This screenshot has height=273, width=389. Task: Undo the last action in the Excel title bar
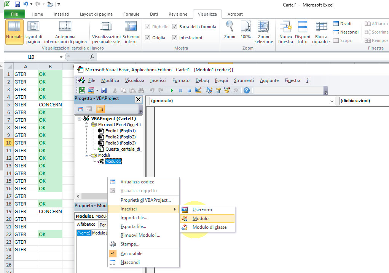pyautogui.click(x=26, y=4)
